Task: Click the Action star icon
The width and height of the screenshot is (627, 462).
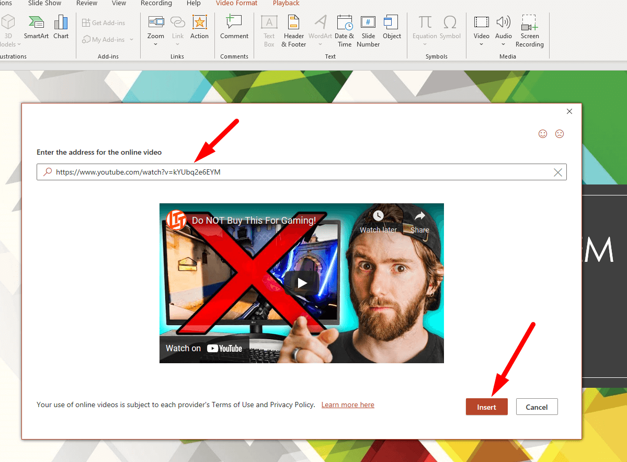Action: click(x=199, y=22)
